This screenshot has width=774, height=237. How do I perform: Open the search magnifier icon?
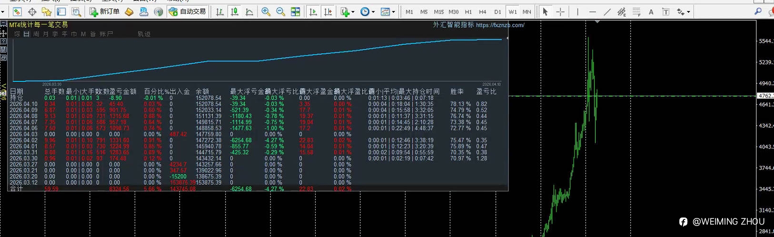(x=758, y=11)
